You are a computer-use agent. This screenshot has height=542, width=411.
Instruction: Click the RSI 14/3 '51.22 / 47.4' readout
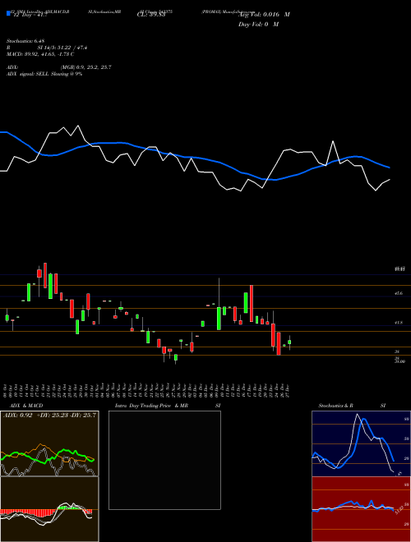click(62, 48)
